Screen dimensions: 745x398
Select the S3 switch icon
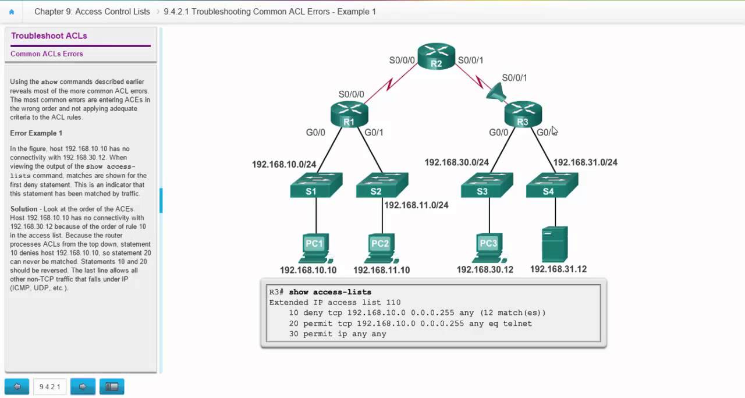pyautogui.click(x=487, y=186)
